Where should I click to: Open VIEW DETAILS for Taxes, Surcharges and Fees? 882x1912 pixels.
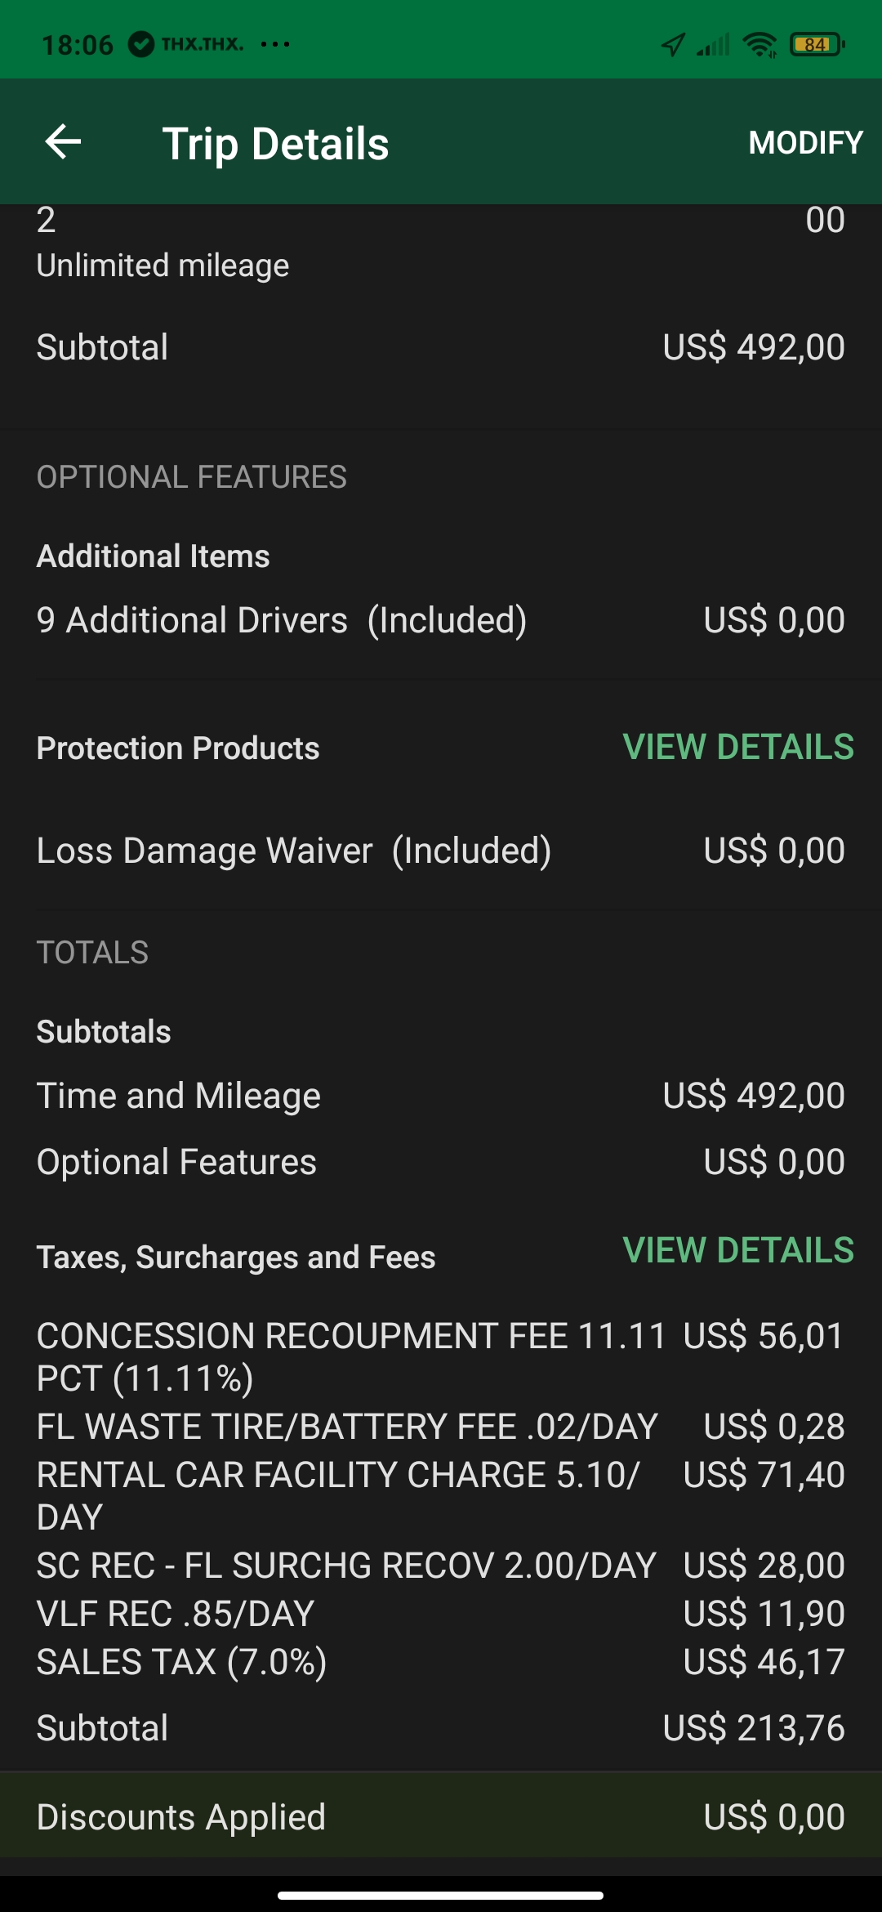737,1250
